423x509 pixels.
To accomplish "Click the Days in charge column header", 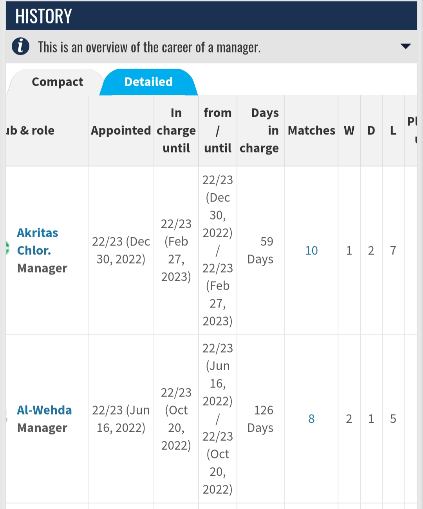I will pyautogui.click(x=260, y=130).
